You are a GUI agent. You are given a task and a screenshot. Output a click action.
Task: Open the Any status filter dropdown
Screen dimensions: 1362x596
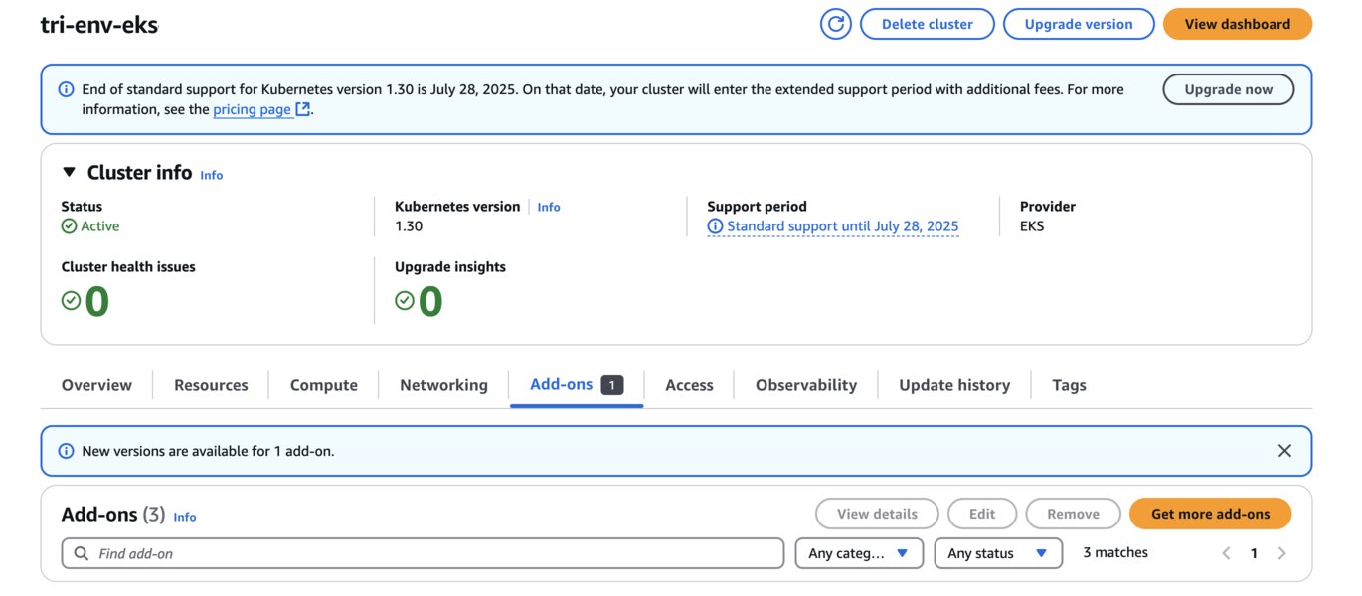(997, 553)
